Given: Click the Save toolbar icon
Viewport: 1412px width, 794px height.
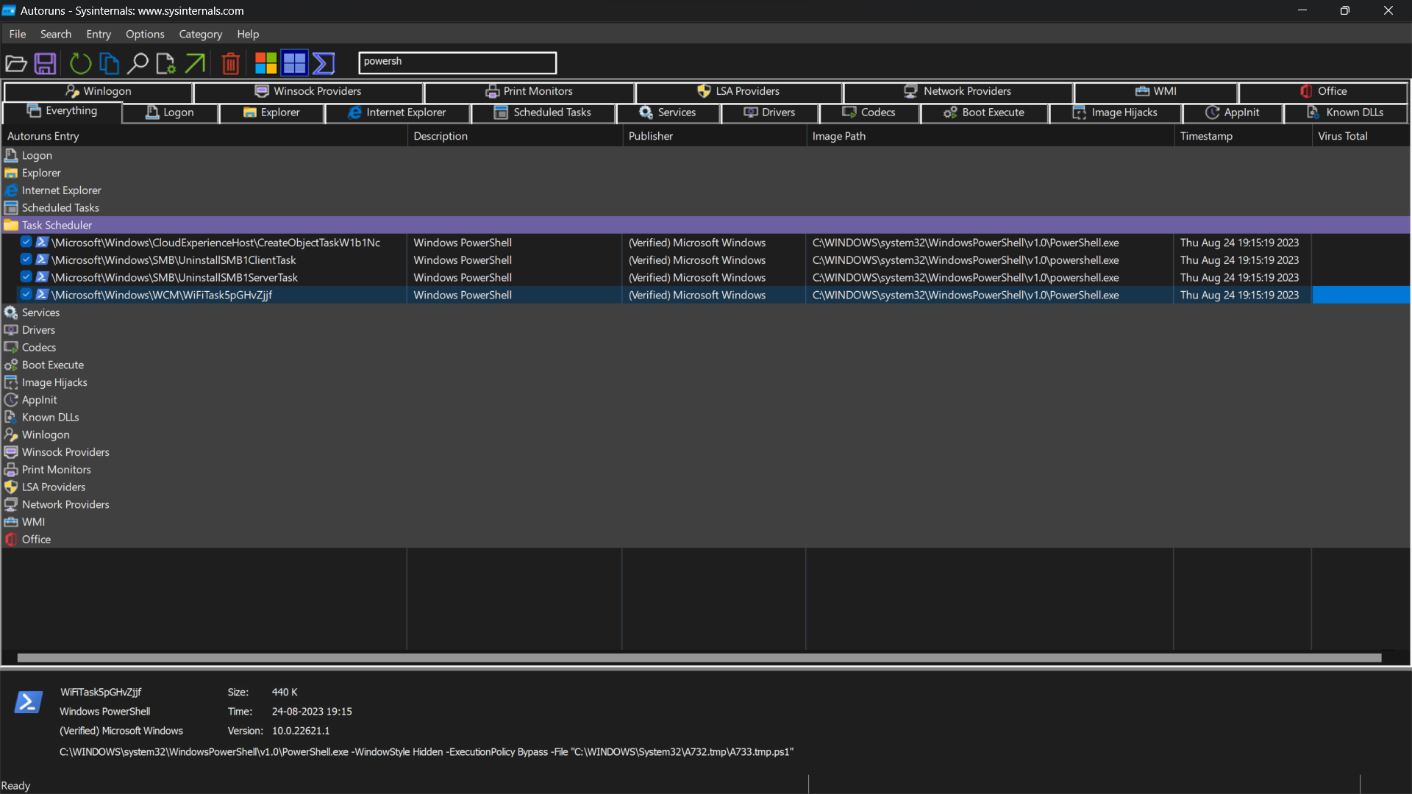Looking at the screenshot, I should [46, 64].
